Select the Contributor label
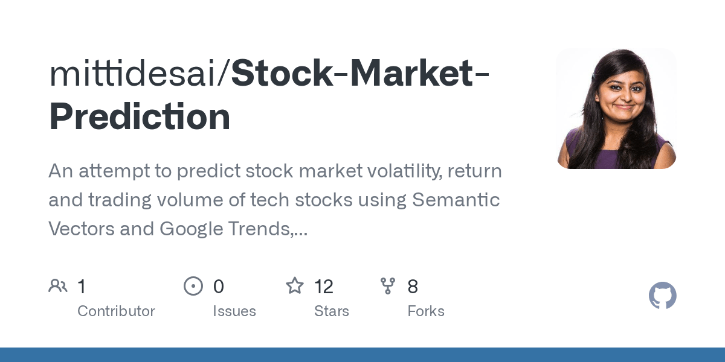This screenshot has width=725, height=362. (x=116, y=311)
